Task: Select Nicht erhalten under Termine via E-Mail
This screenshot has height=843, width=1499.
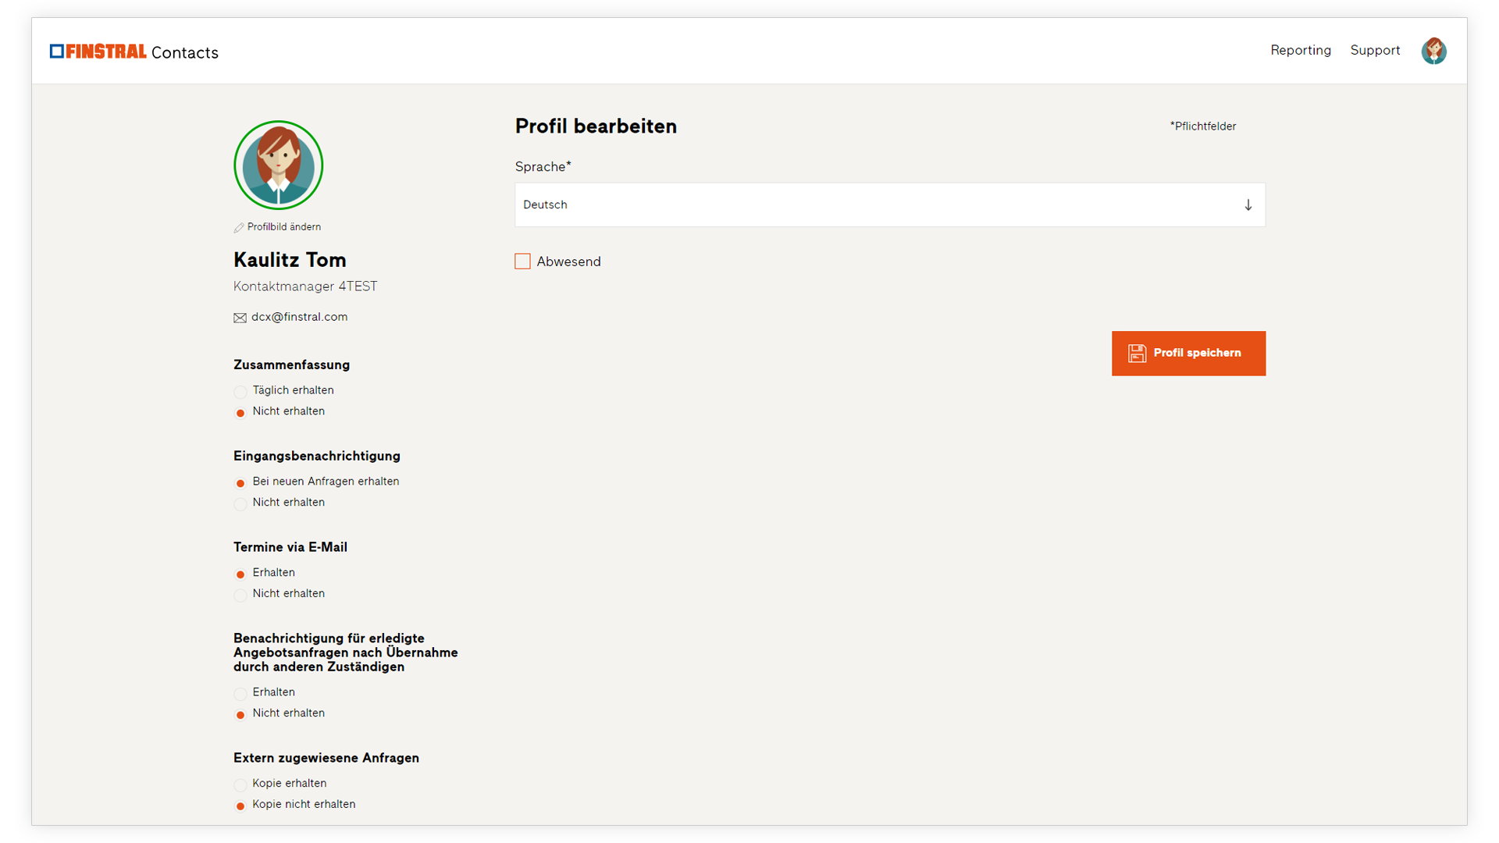Action: (x=240, y=596)
